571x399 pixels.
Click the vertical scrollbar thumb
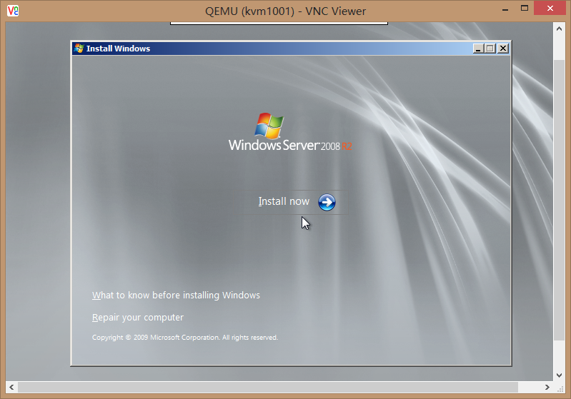559,200
